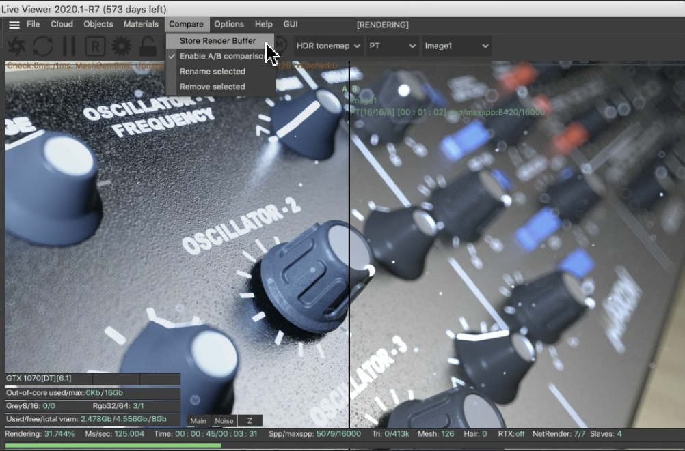
Task: Switch to the Noise pass tab
Action: (x=224, y=421)
